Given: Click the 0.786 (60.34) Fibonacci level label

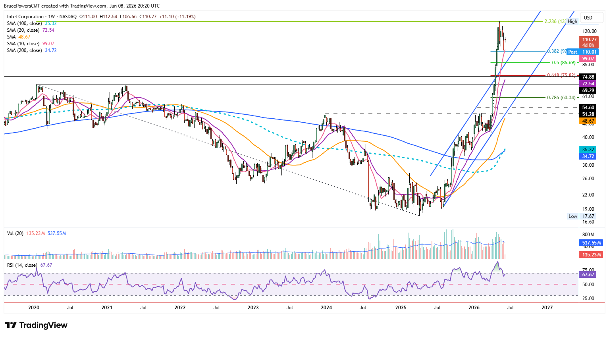Looking at the screenshot, I should [x=561, y=98].
